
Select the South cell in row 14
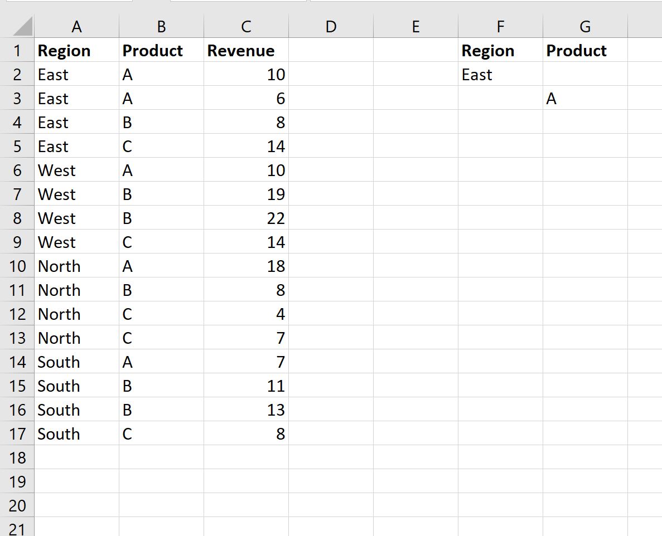[76, 362]
